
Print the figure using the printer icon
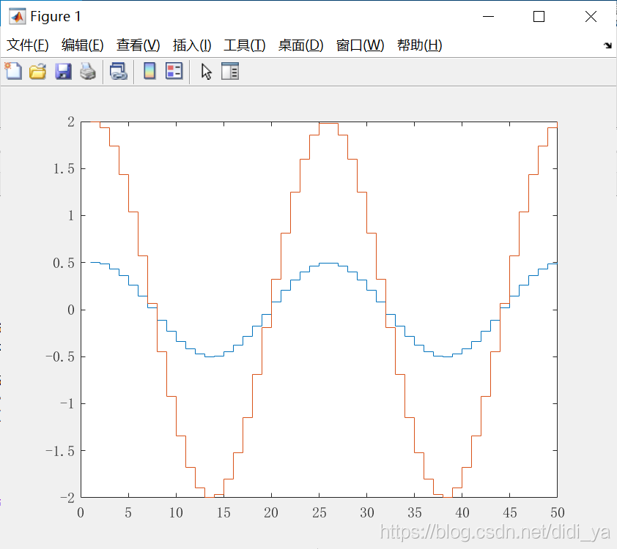[88, 72]
